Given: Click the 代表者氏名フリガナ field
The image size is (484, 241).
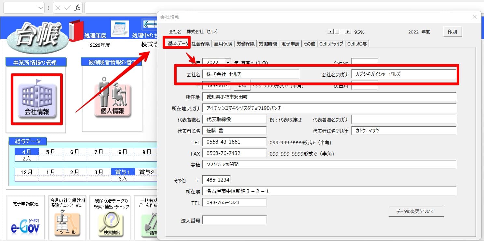Looking at the screenshot, I should 404,131.
